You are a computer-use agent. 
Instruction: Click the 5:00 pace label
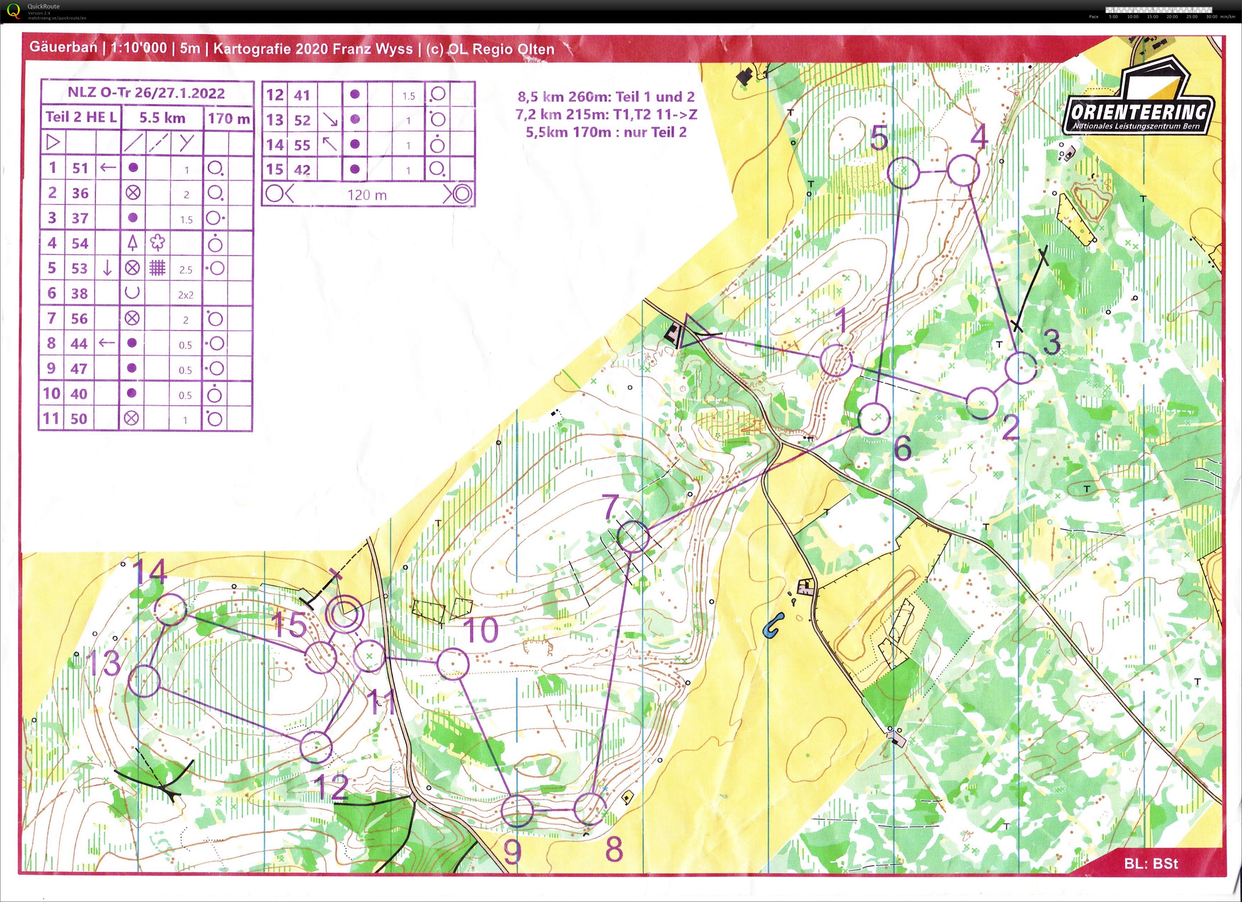click(x=1113, y=17)
